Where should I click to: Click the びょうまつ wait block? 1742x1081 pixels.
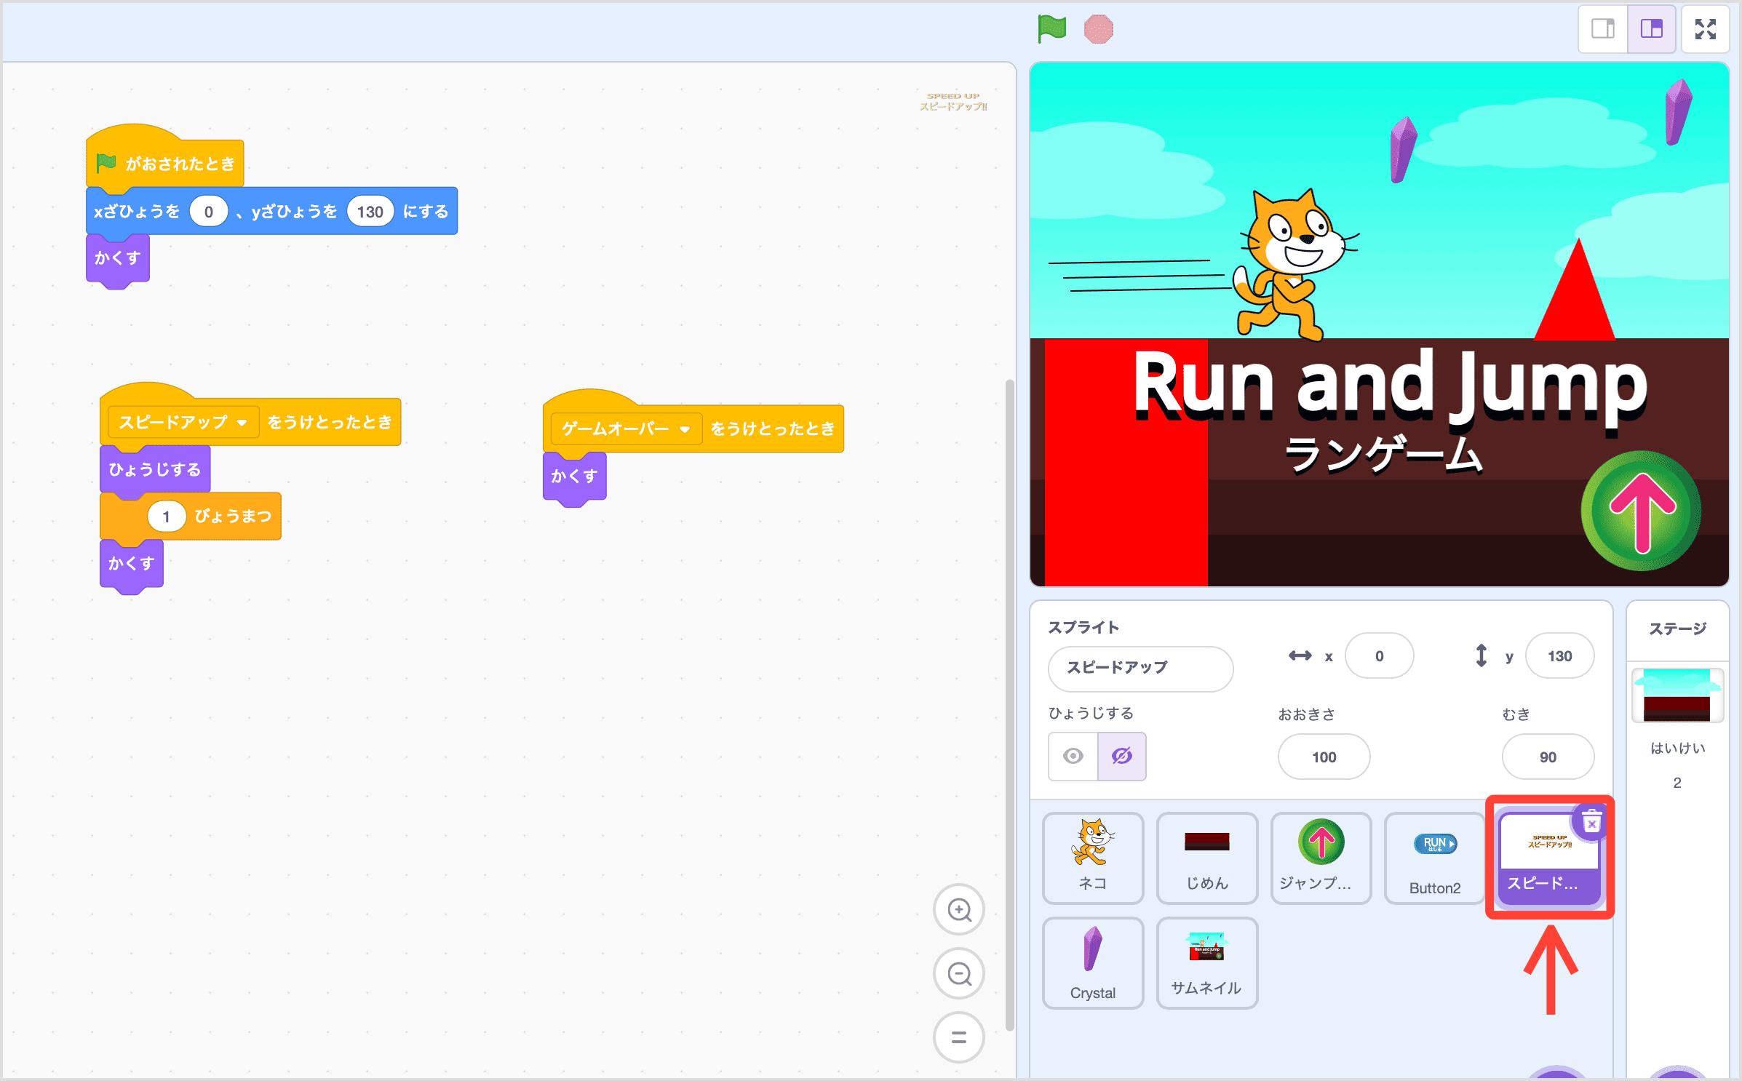[x=190, y=516]
